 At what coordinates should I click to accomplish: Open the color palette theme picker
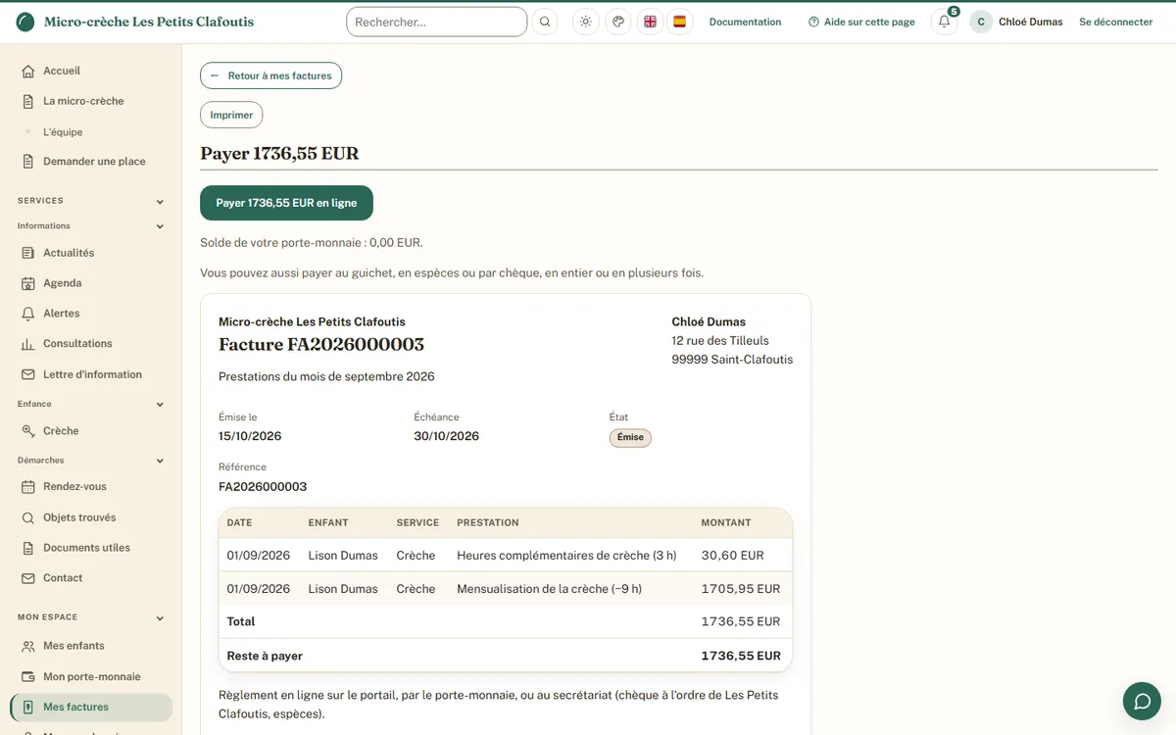[x=618, y=22]
